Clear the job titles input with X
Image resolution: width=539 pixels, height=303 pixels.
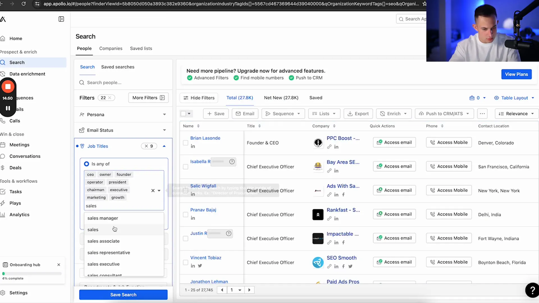pos(153,190)
